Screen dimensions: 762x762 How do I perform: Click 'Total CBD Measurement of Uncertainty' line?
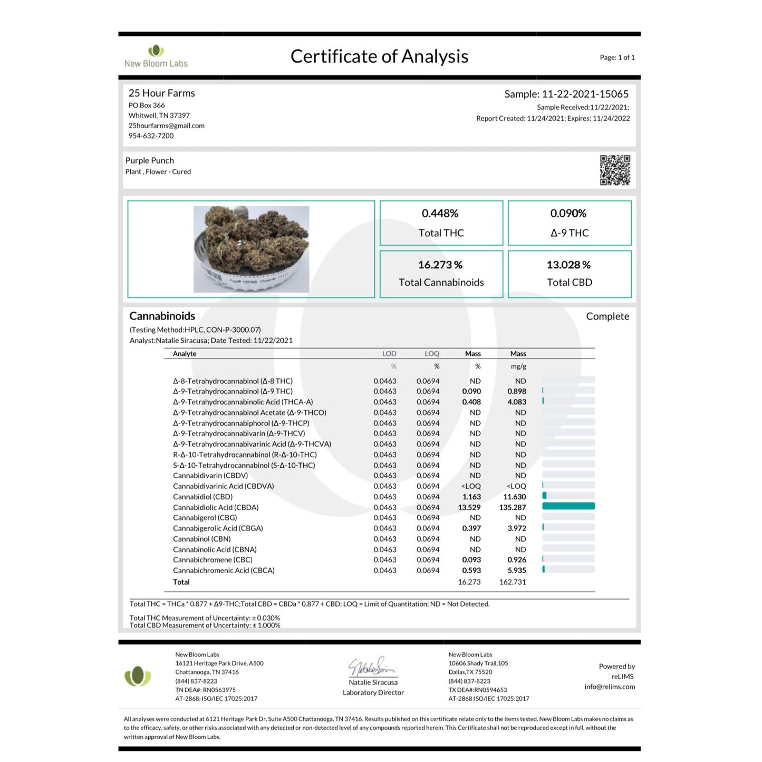point(205,625)
